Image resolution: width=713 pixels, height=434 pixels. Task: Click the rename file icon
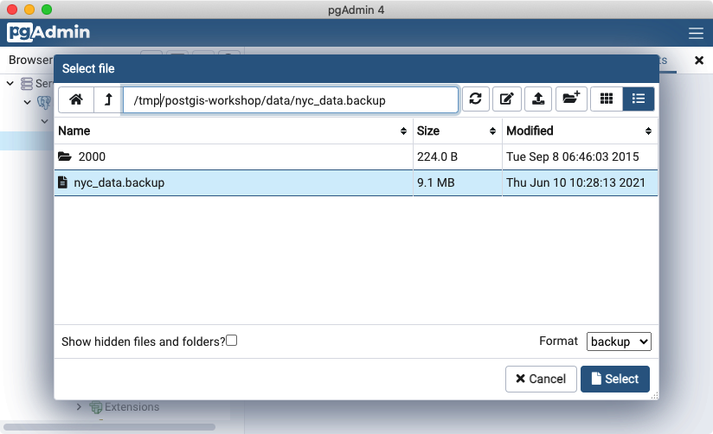(x=507, y=99)
